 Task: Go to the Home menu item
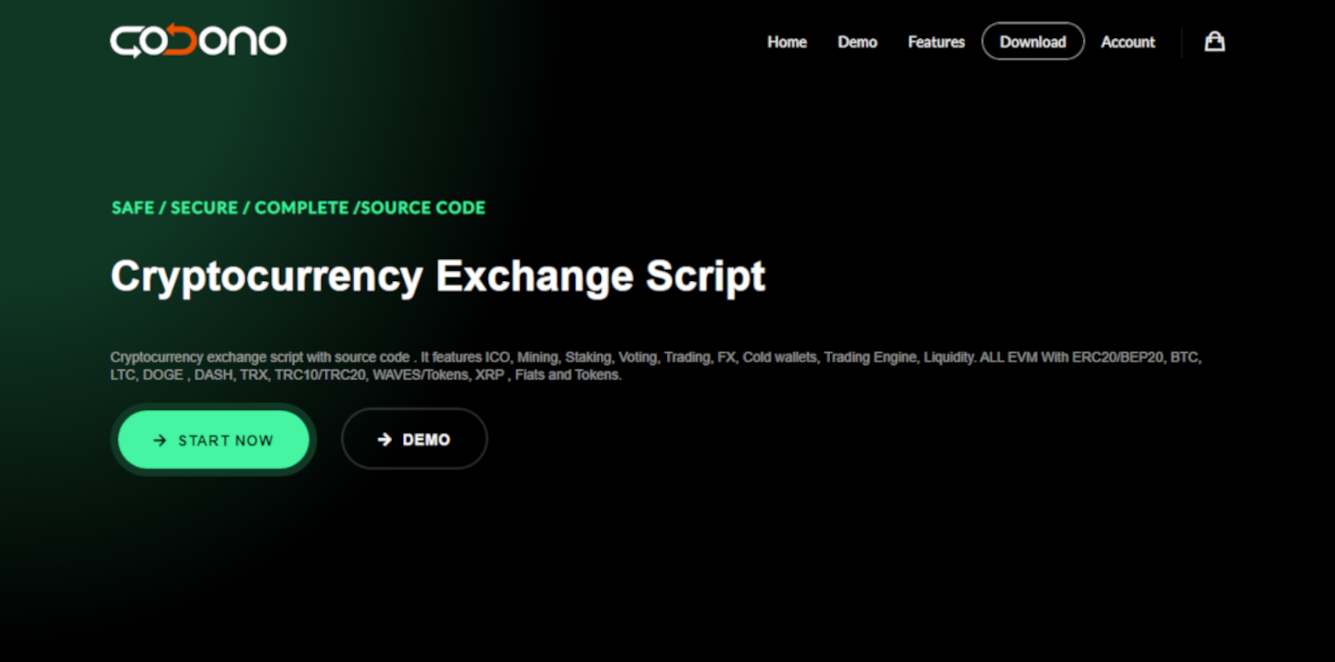pos(787,42)
